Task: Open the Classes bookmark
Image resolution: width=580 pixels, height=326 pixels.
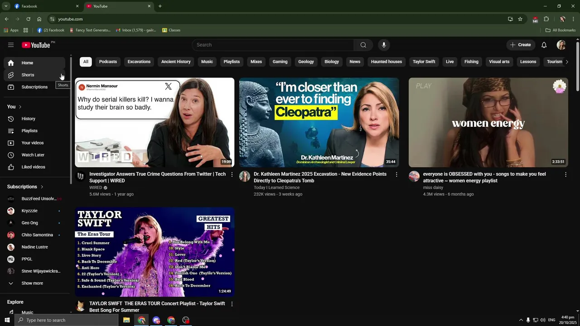Action: pyautogui.click(x=171, y=30)
